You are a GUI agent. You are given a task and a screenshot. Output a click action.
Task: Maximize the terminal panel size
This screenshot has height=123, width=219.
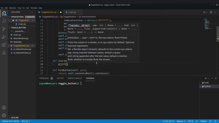pyautogui.click(x=212, y=78)
